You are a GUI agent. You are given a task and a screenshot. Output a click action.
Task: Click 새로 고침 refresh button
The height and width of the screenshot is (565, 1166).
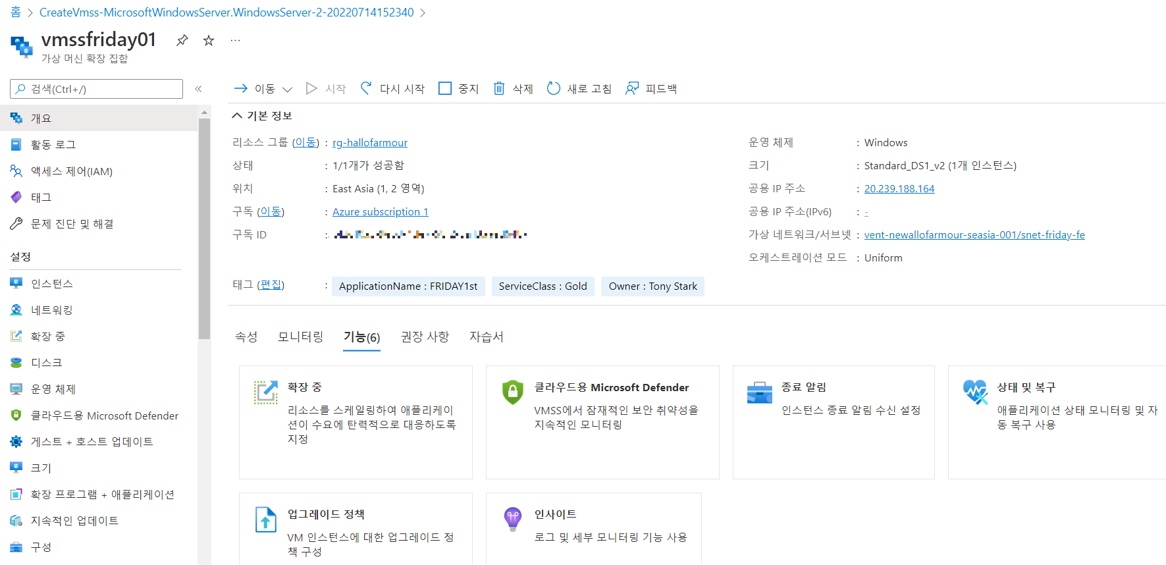[x=579, y=88]
